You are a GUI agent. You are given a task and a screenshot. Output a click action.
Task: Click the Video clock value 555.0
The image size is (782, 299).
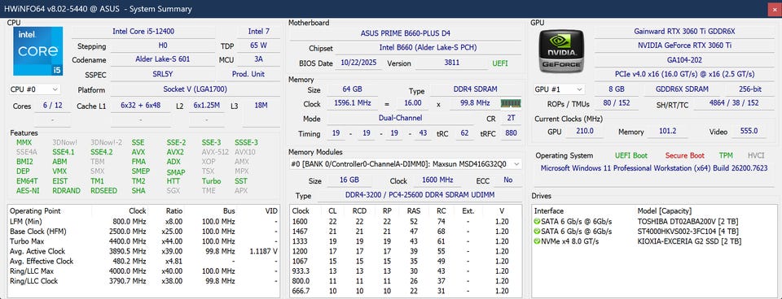[749, 132]
